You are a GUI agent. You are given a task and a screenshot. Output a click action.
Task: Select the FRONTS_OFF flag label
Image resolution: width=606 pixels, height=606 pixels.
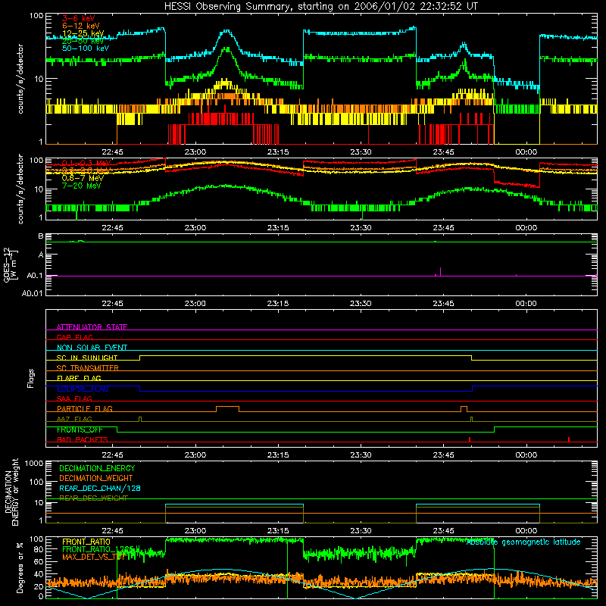coord(80,430)
